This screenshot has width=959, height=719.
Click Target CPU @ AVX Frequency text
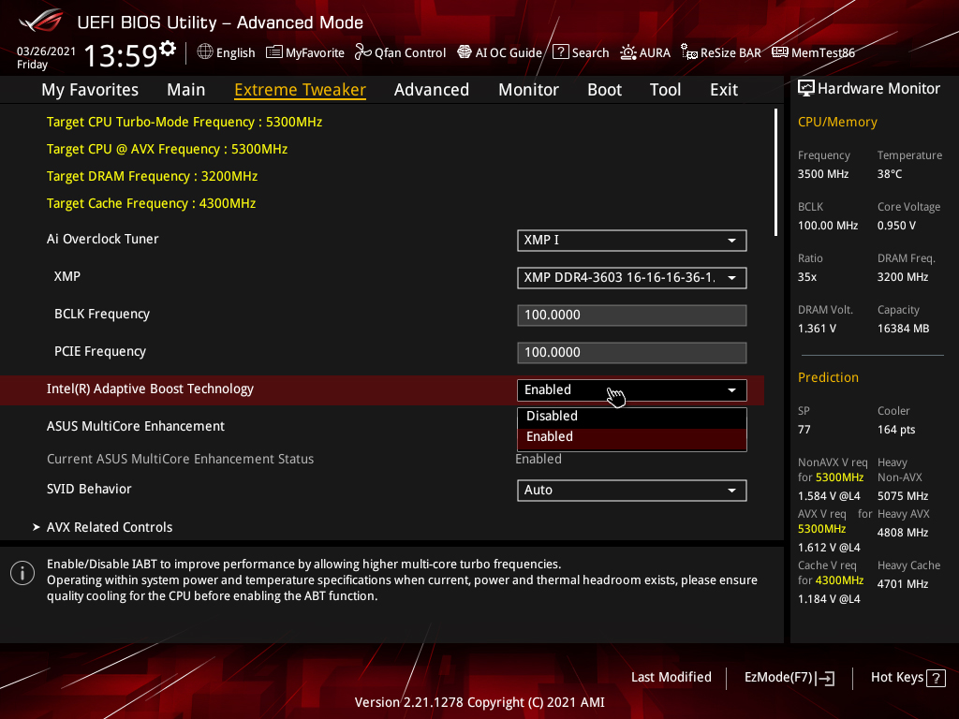pyautogui.click(x=167, y=149)
